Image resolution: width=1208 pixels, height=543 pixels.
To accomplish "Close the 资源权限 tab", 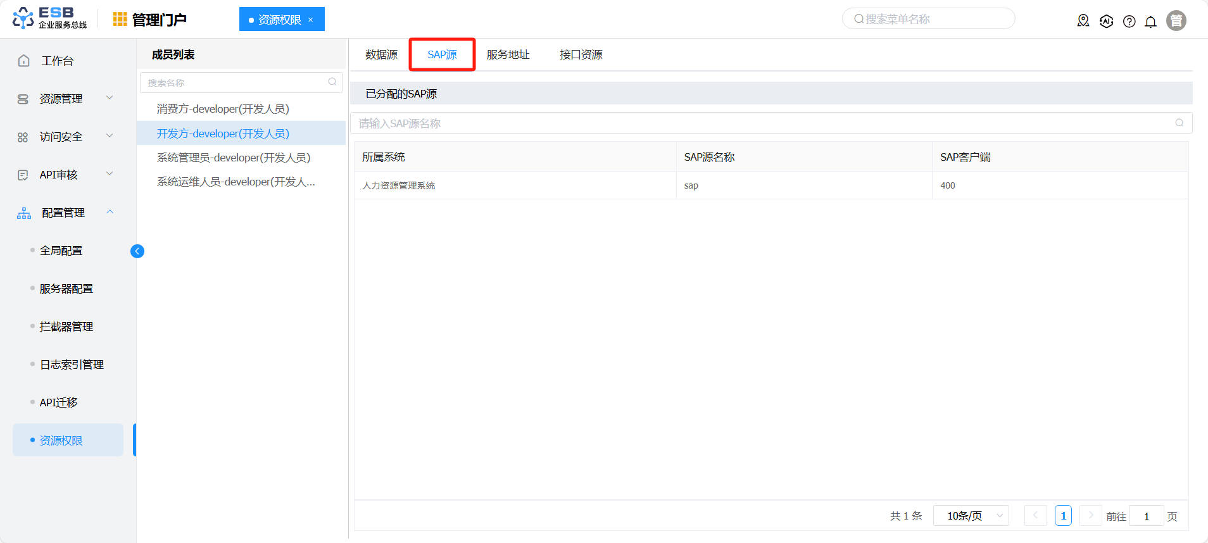I will pyautogui.click(x=311, y=20).
